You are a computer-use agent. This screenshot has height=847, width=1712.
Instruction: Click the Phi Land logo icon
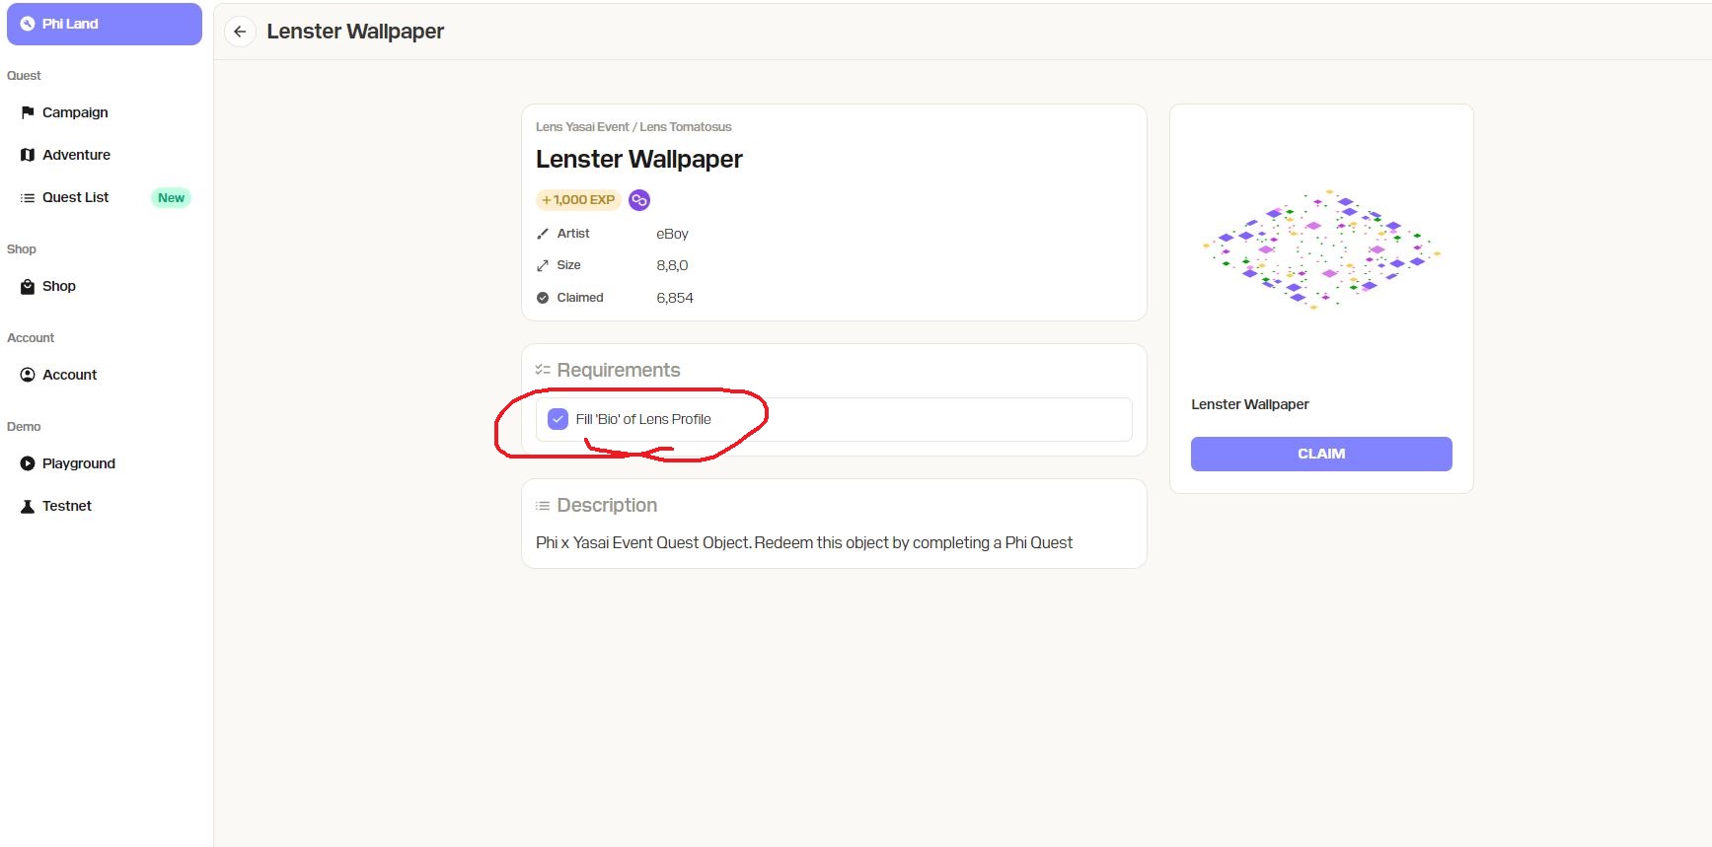pos(28,24)
